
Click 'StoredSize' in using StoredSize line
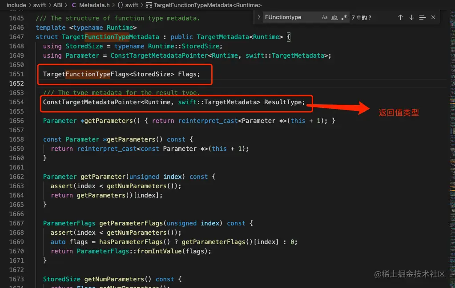[x=84, y=46]
